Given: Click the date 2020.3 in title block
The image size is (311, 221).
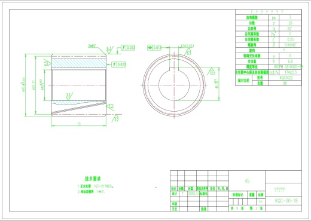Looking at the screenshot, I should [x=193, y=194].
